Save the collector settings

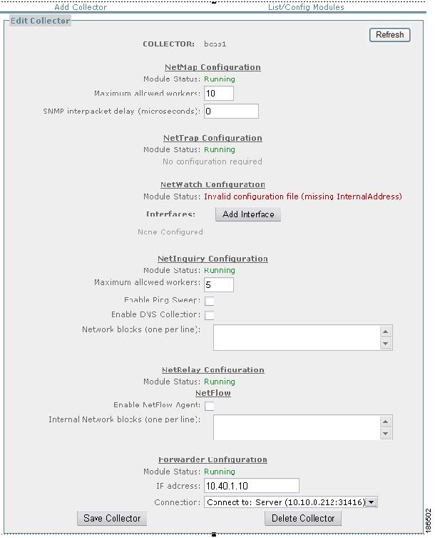coord(112,518)
